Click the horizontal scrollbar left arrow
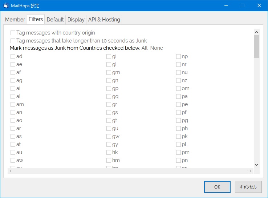Screen dimensions: 268x198 11,171
